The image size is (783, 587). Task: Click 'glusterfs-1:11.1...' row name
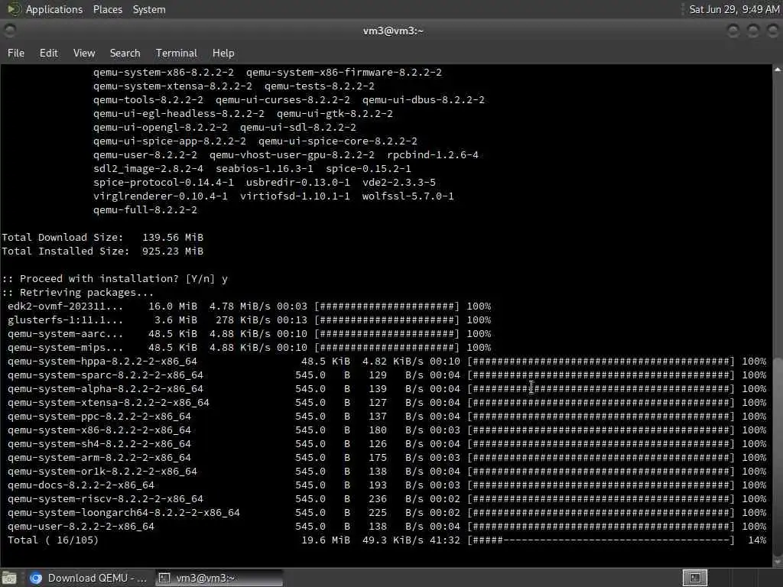tap(65, 320)
